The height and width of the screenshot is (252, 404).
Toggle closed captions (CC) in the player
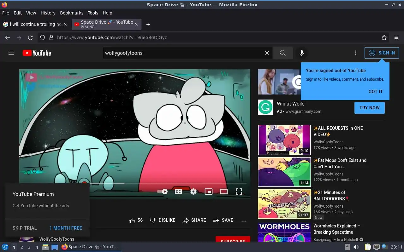178,192
